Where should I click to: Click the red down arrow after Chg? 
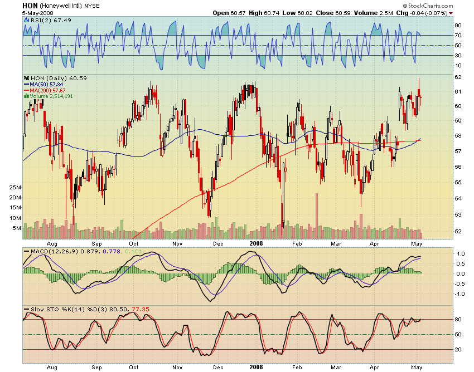pos(451,13)
